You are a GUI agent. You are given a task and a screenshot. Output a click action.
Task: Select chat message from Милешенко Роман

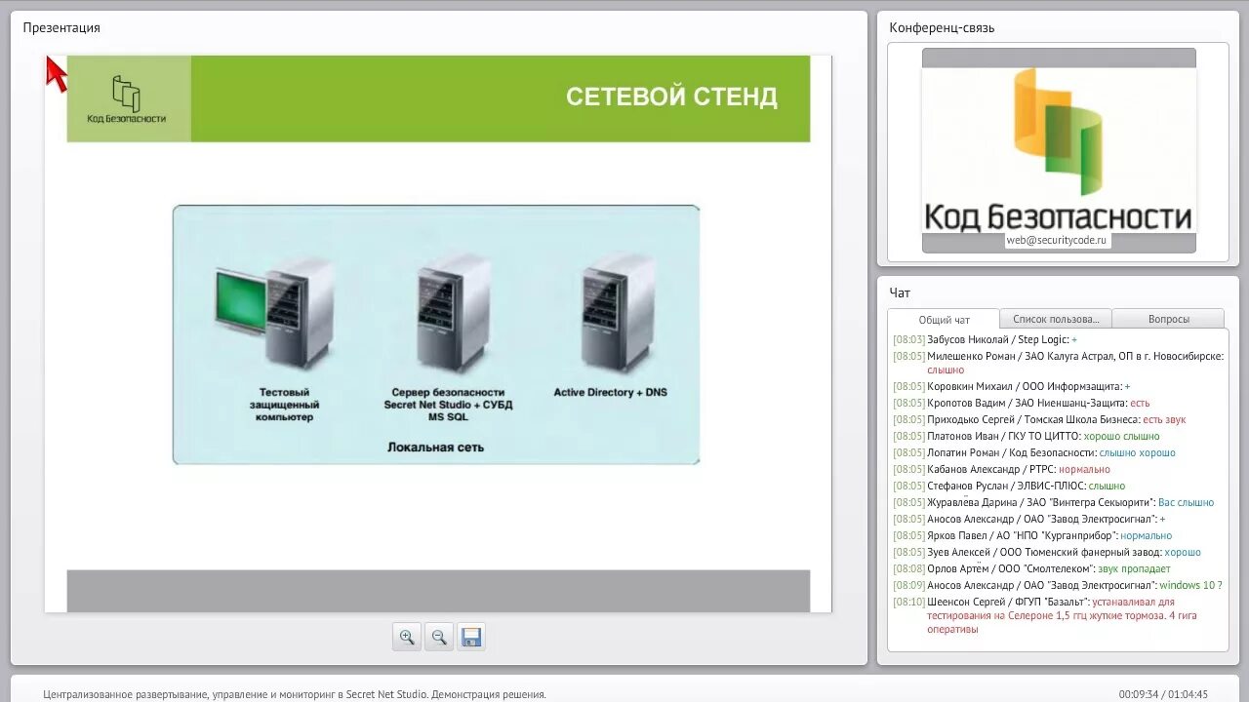pyautogui.click(x=1058, y=363)
